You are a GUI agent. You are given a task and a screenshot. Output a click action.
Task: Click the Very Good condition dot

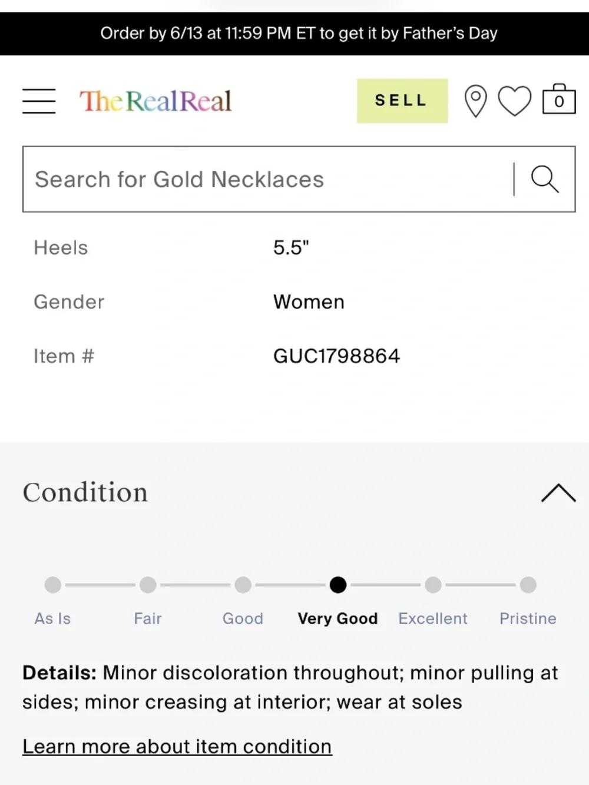pyautogui.click(x=338, y=585)
